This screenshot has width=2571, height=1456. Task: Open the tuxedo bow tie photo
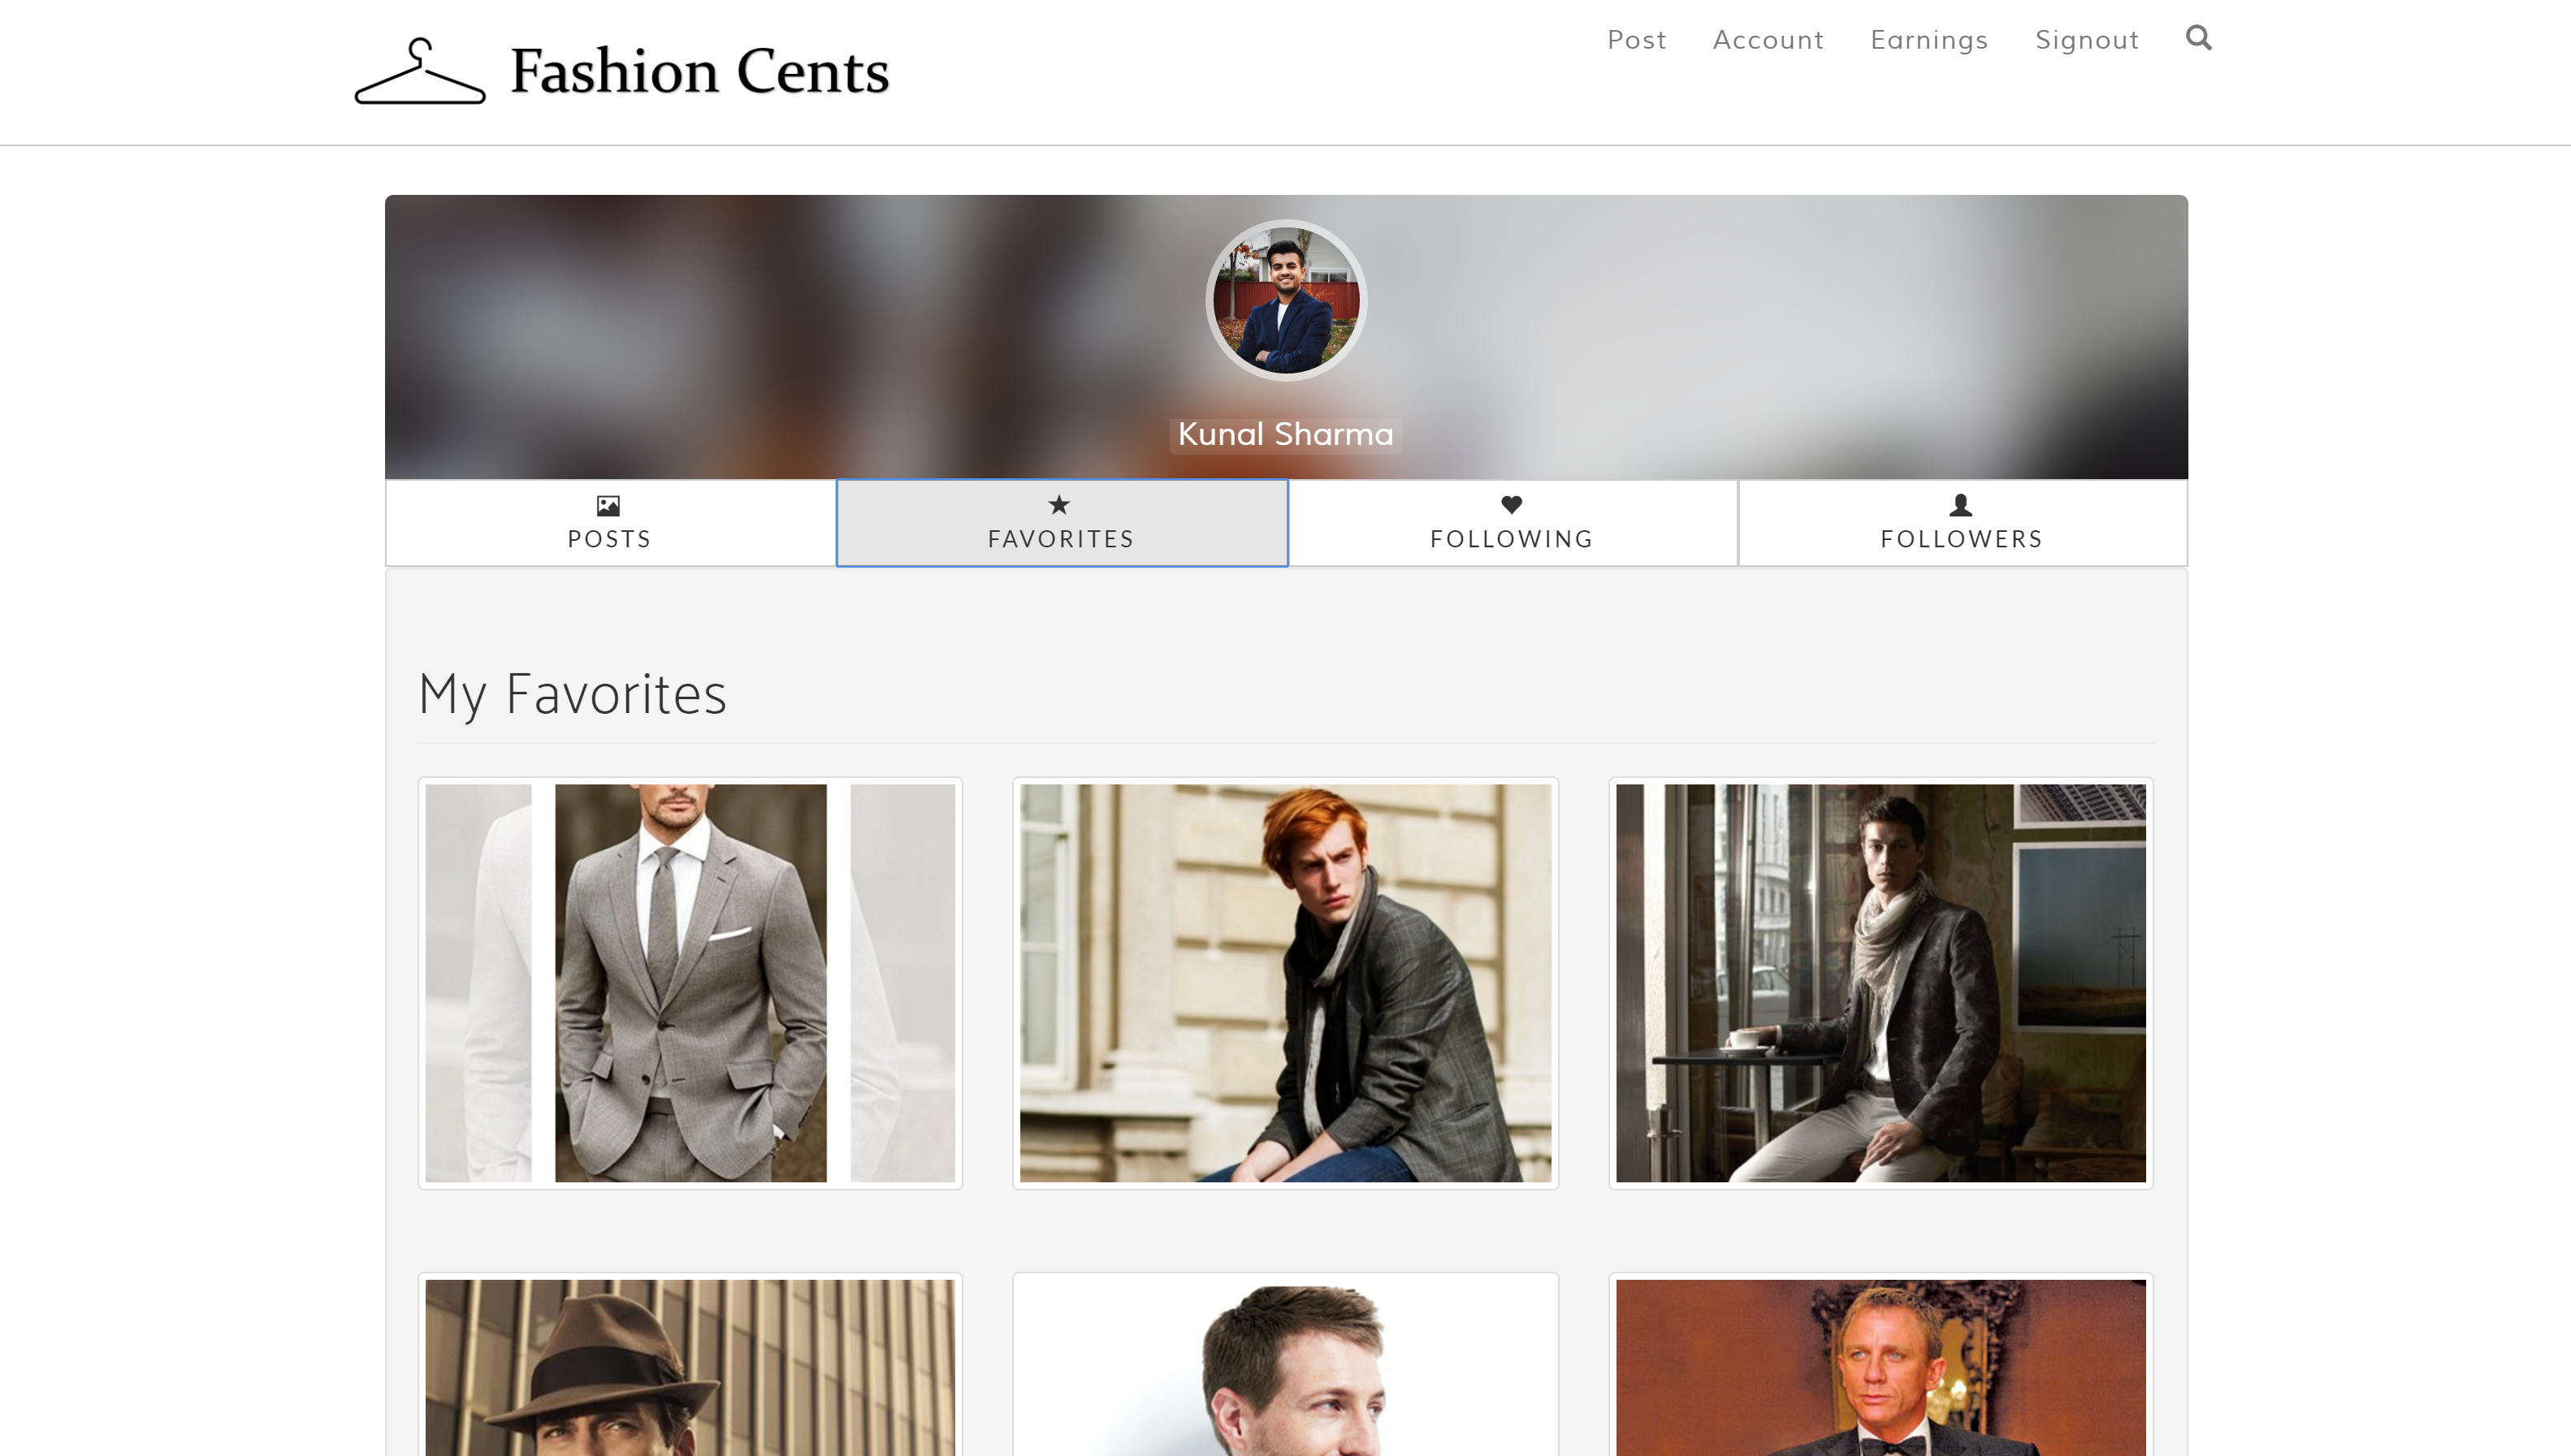coord(1880,1367)
